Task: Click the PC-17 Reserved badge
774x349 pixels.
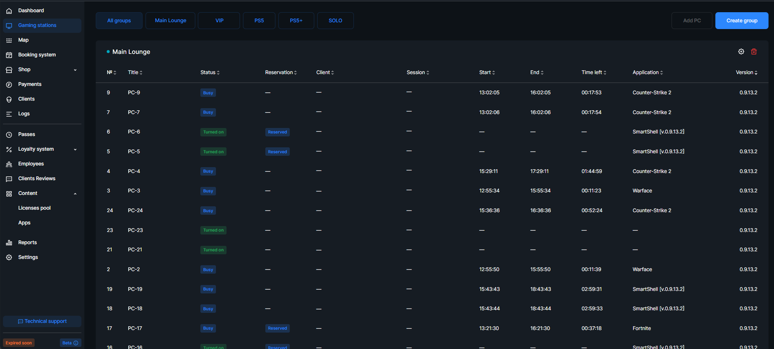Action: pos(277,328)
